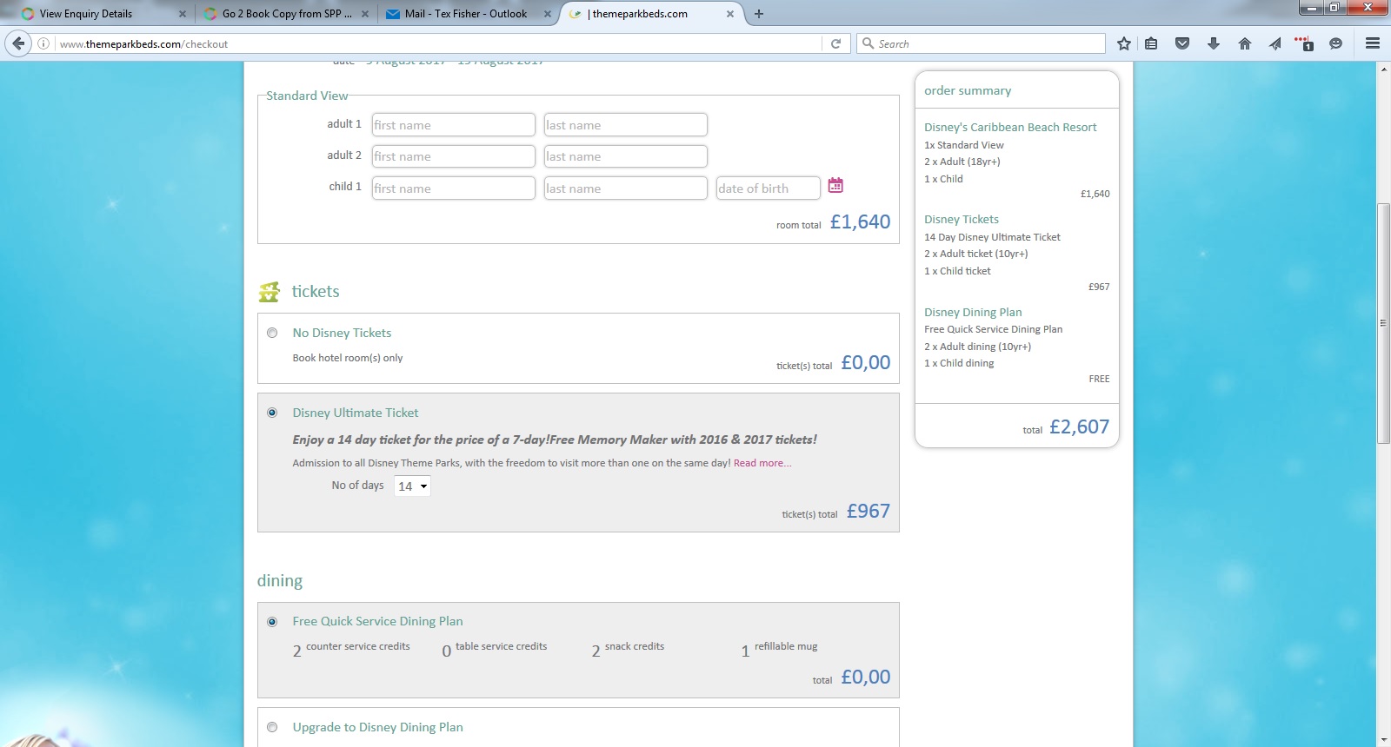Click child 1 first name field
The width and height of the screenshot is (1391, 747).
(x=454, y=188)
